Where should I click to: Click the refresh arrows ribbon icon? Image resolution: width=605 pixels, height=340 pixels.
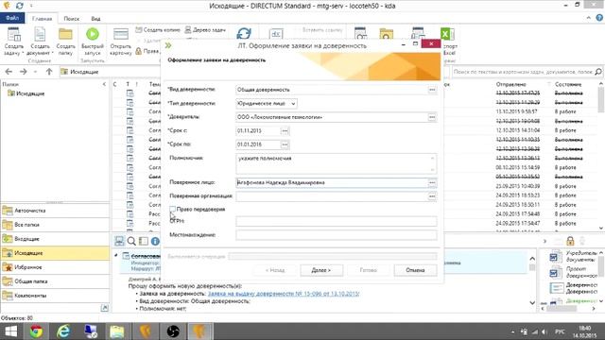tap(244, 34)
